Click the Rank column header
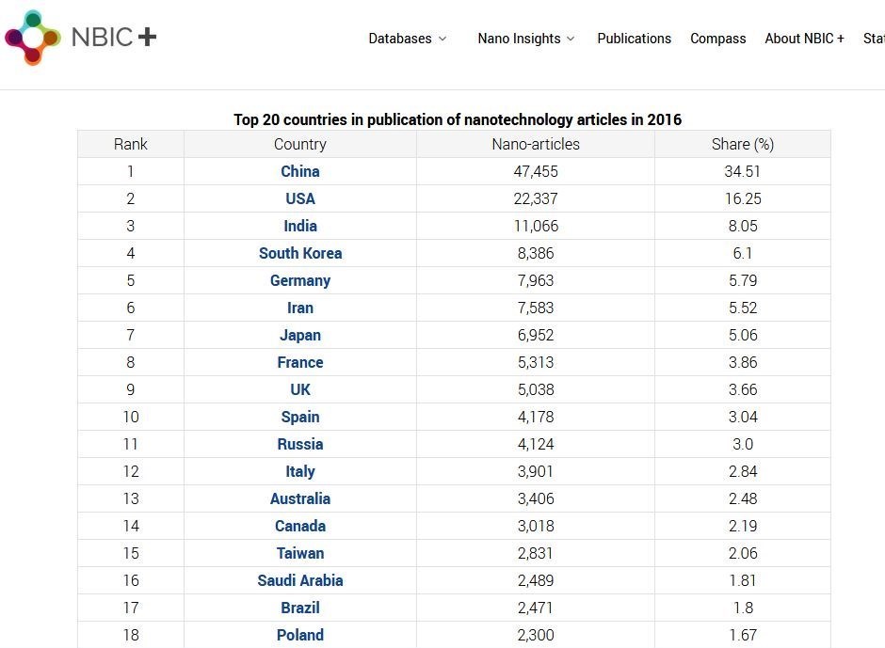885x648 pixels. click(x=131, y=144)
